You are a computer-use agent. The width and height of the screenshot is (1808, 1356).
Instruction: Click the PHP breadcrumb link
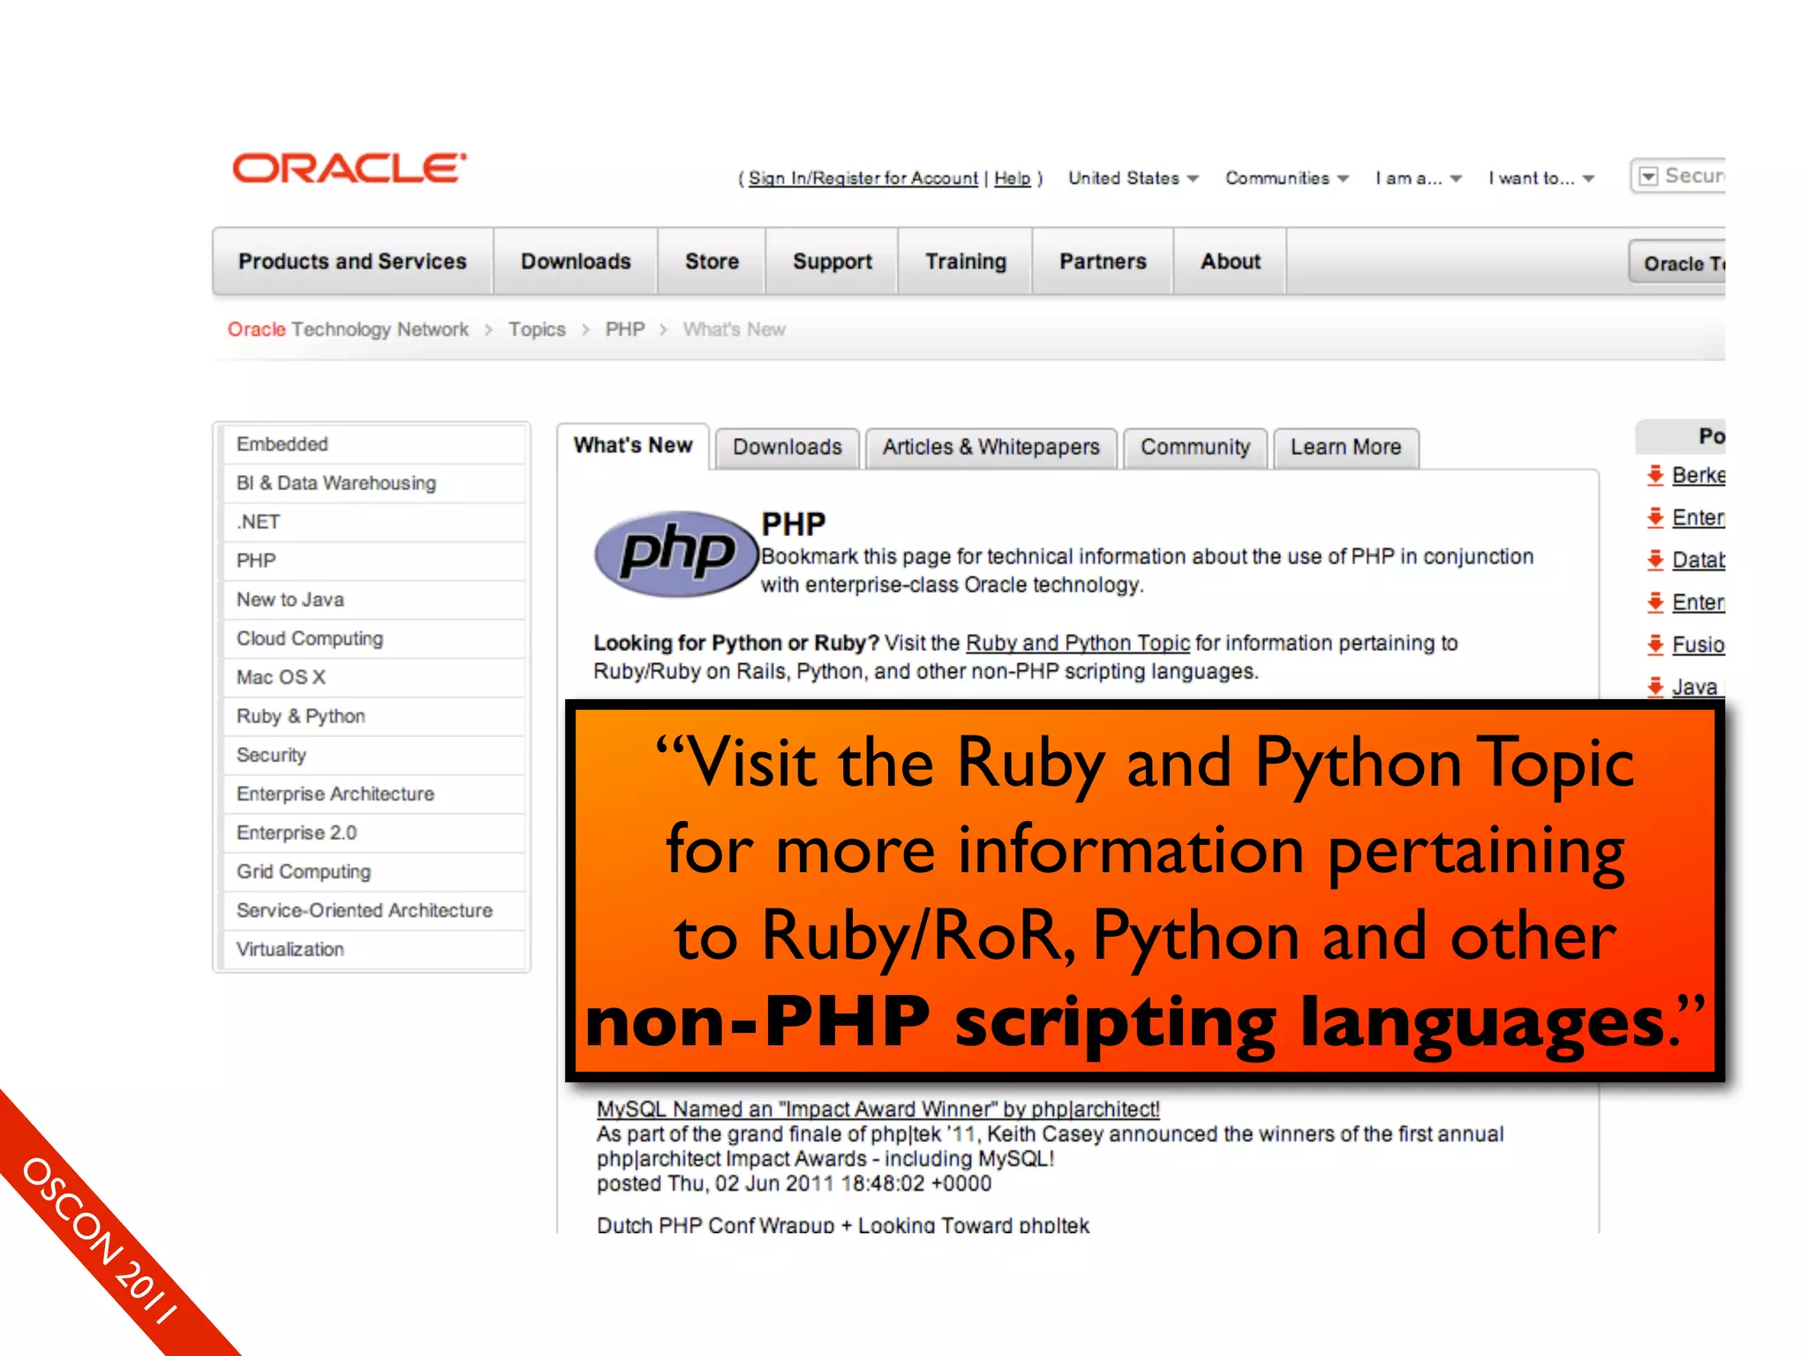click(x=625, y=329)
